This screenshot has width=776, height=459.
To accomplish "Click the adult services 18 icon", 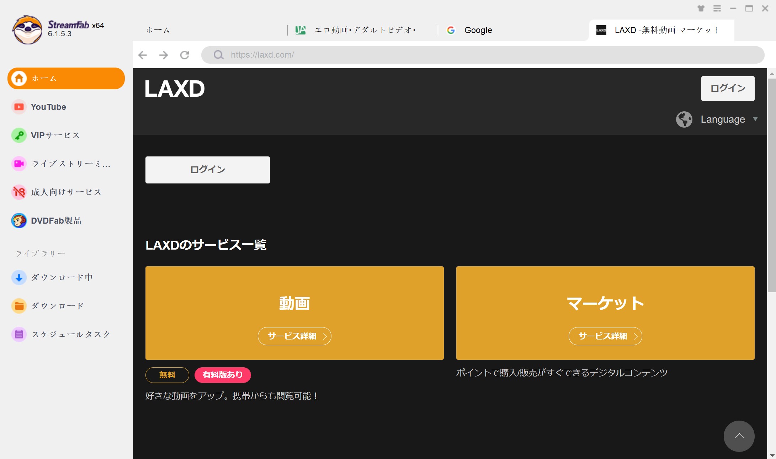I will (x=19, y=192).
